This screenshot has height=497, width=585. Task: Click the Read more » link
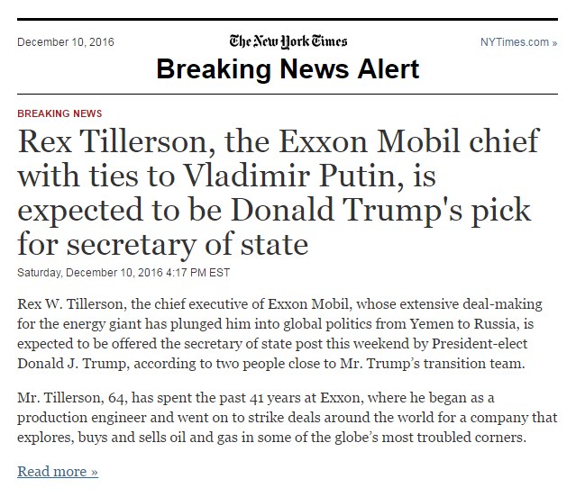coord(58,471)
